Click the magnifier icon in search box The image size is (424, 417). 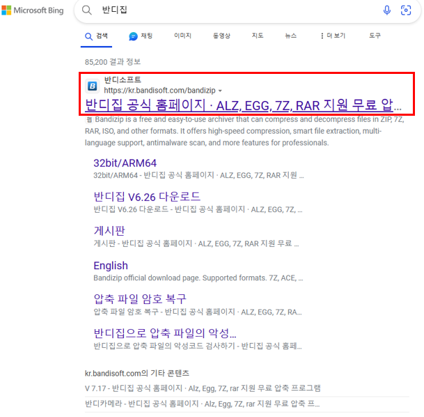[x=87, y=10]
